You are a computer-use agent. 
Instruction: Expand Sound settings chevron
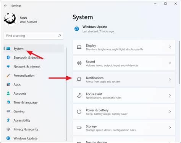pyautogui.click(x=170, y=63)
